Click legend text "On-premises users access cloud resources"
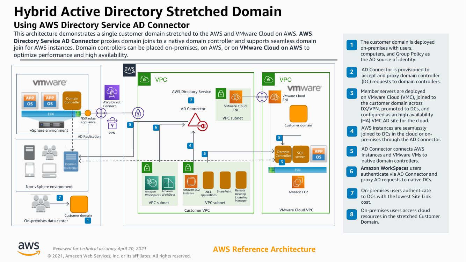 [x=400, y=216]
